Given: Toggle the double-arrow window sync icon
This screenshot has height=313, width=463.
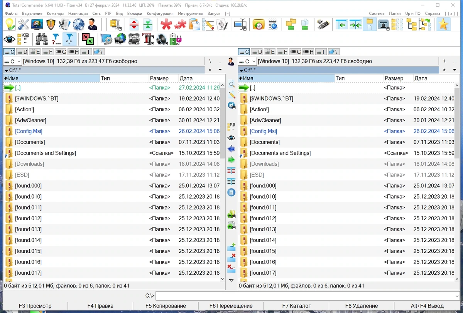Looking at the screenshot, I should click(356, 24).
